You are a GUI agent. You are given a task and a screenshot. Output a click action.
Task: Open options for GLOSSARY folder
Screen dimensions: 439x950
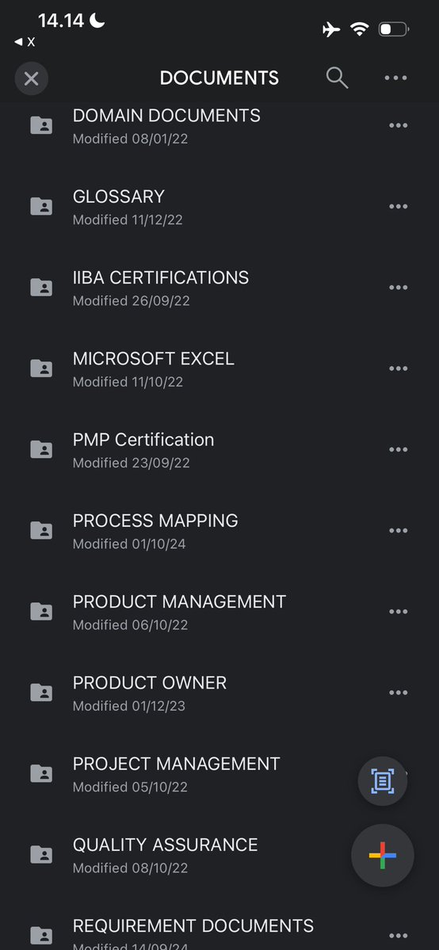399,207
